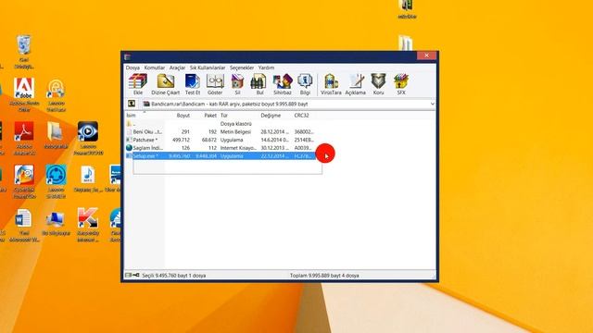Expand the archive path dropdown arrow
Viewport: 593px width, 333px height.
(432, 104)
